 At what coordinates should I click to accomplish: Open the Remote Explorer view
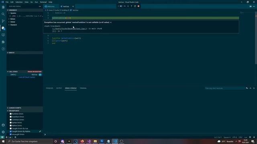point(3,35)
